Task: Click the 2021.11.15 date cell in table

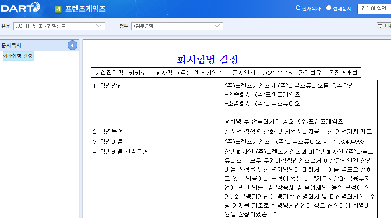Action: point(277,73)
